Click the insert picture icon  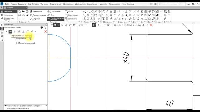tap(150, 15)
